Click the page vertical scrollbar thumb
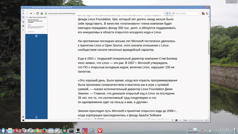This screenshot has height=134, width=238. [x=209, y=47]
